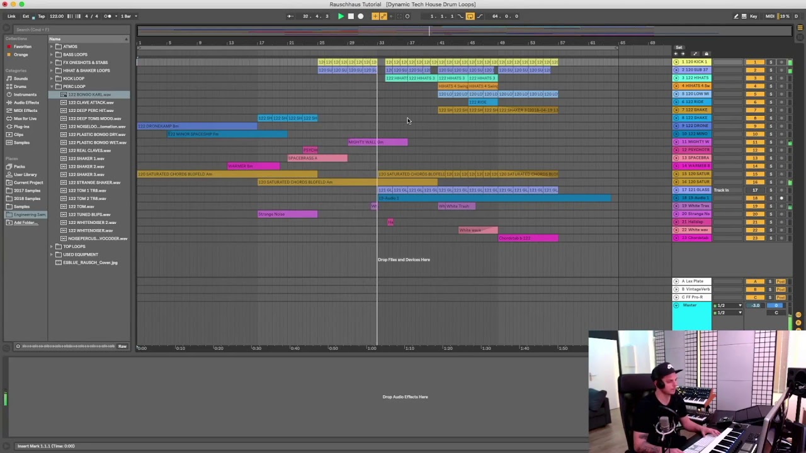
Task: Click the tempo field showing 122.00
Action: tap(56, 16)
